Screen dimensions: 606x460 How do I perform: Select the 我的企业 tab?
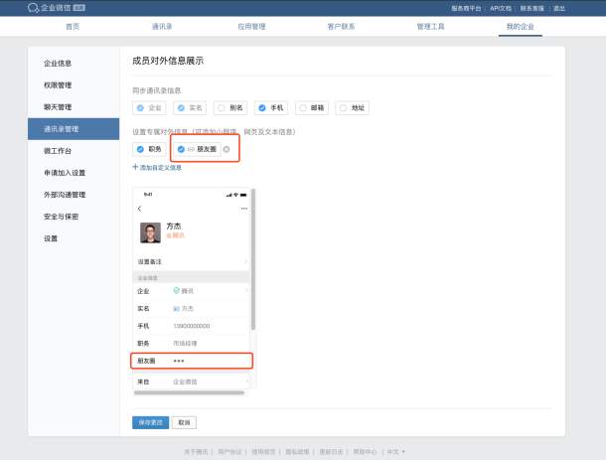click(521, 26)
